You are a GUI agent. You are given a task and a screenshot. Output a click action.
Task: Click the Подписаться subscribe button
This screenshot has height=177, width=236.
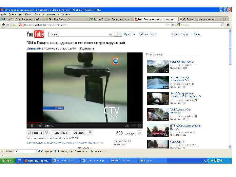tap(87, 49)
